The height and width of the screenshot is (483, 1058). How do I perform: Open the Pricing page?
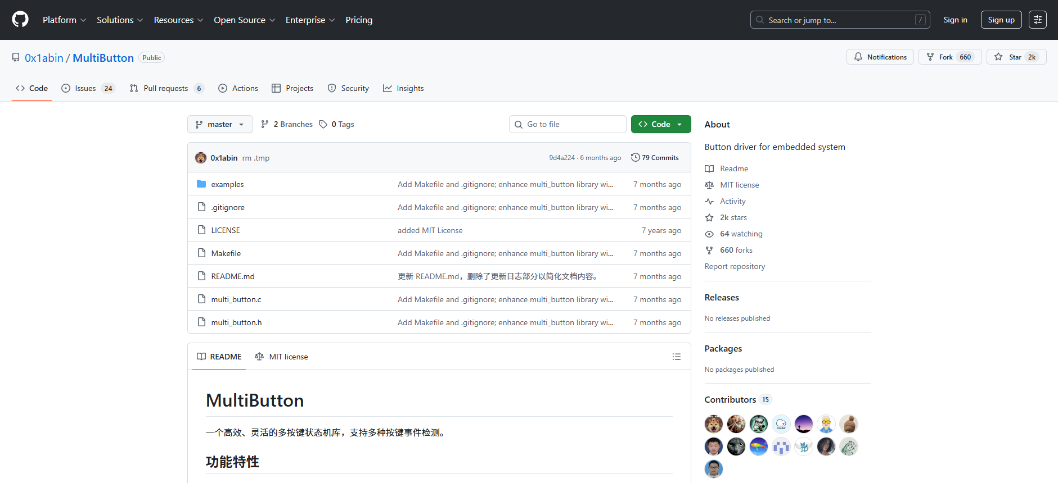pyautogui.click(x=359, y=20)
